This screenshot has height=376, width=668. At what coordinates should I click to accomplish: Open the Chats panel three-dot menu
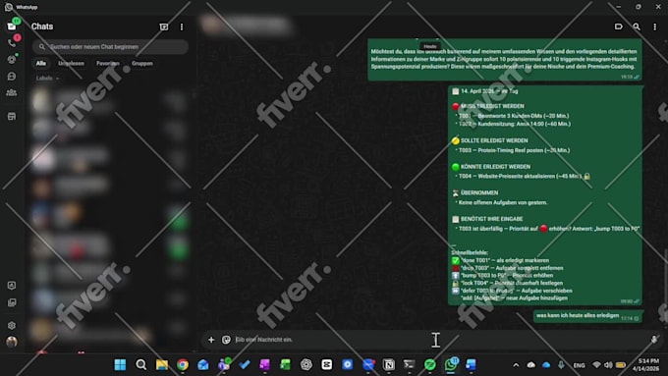[182, 27]
